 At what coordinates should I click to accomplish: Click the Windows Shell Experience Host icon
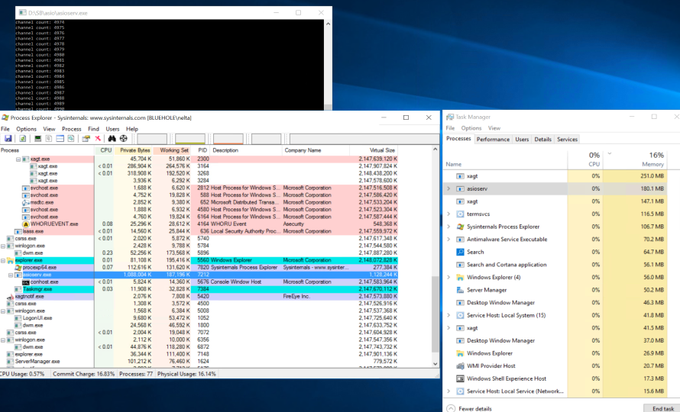460,378
